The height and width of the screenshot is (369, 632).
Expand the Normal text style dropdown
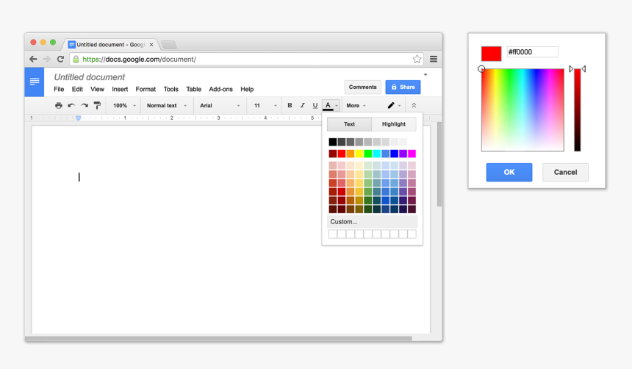click(166, 106)
